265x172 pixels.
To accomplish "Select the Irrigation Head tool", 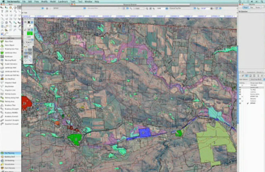I will pyautogui.click(x=9, y=83).
